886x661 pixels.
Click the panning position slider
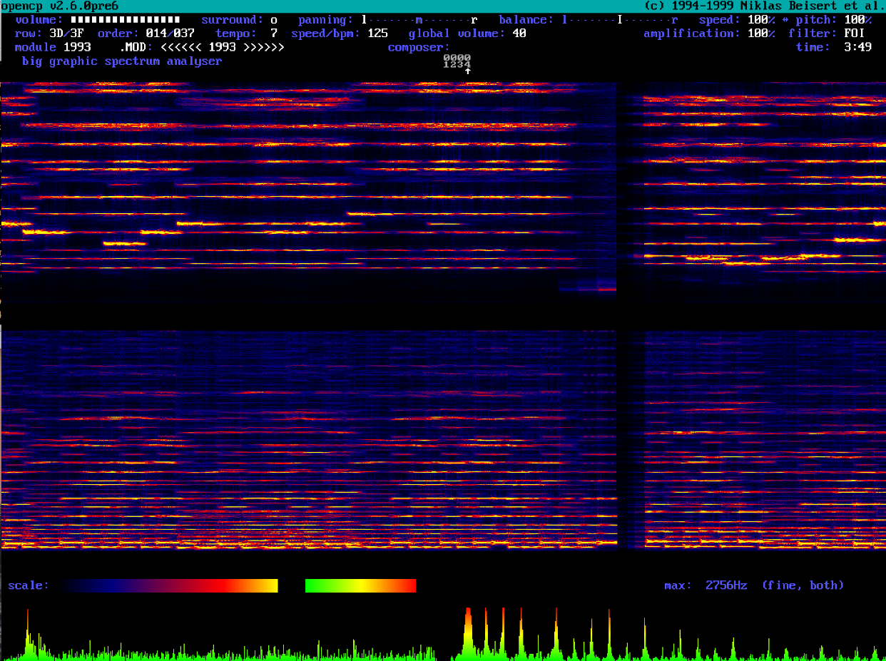(419, 20)
